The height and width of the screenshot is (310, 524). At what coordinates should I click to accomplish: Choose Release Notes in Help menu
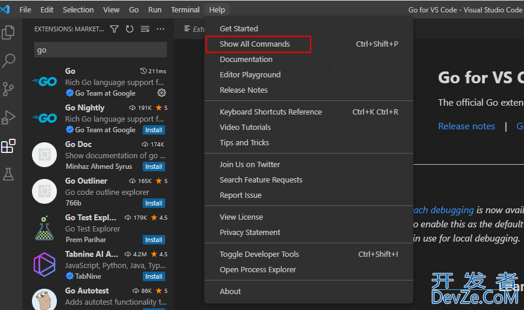point(308,90)
